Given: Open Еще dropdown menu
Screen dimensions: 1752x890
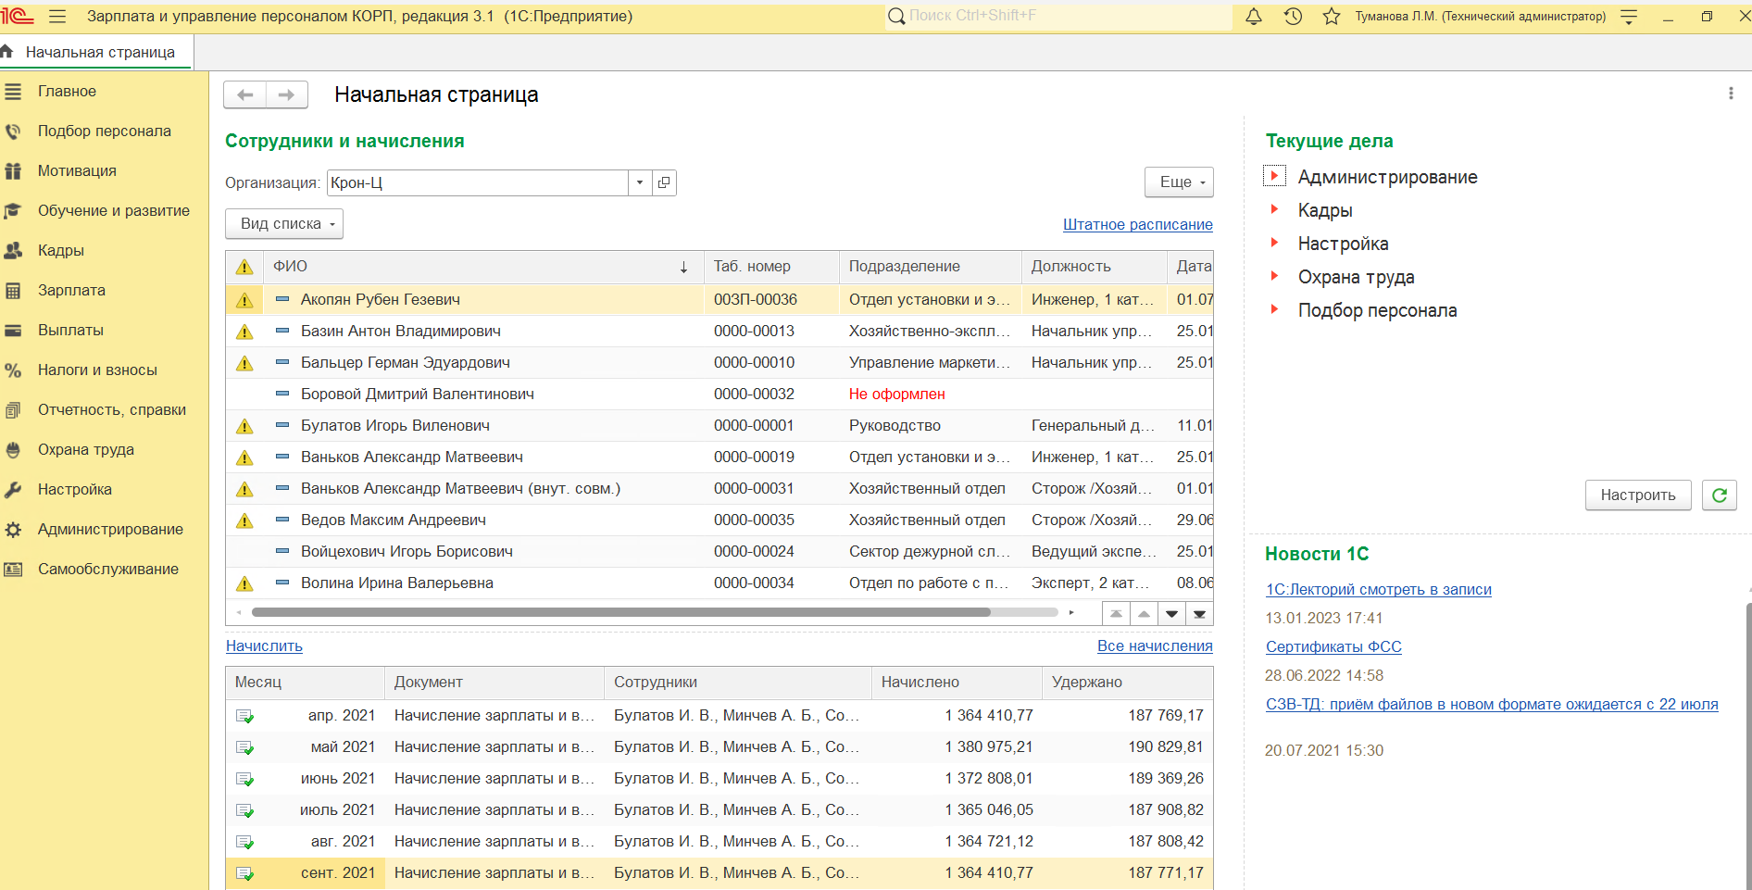Looking at the screenshot, I should coord(1179,182).
